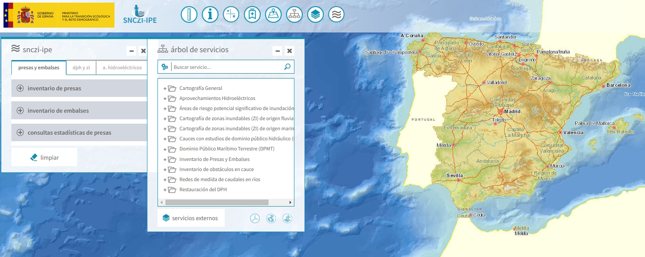This screenshot has height=257, width=645.
Task: Open the information tool
Action: pos(210,14)
